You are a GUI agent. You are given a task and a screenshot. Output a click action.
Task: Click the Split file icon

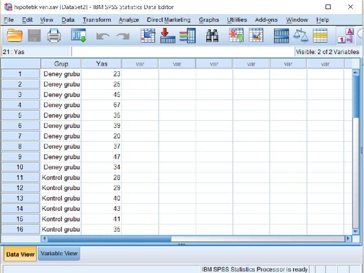[282, 35]
